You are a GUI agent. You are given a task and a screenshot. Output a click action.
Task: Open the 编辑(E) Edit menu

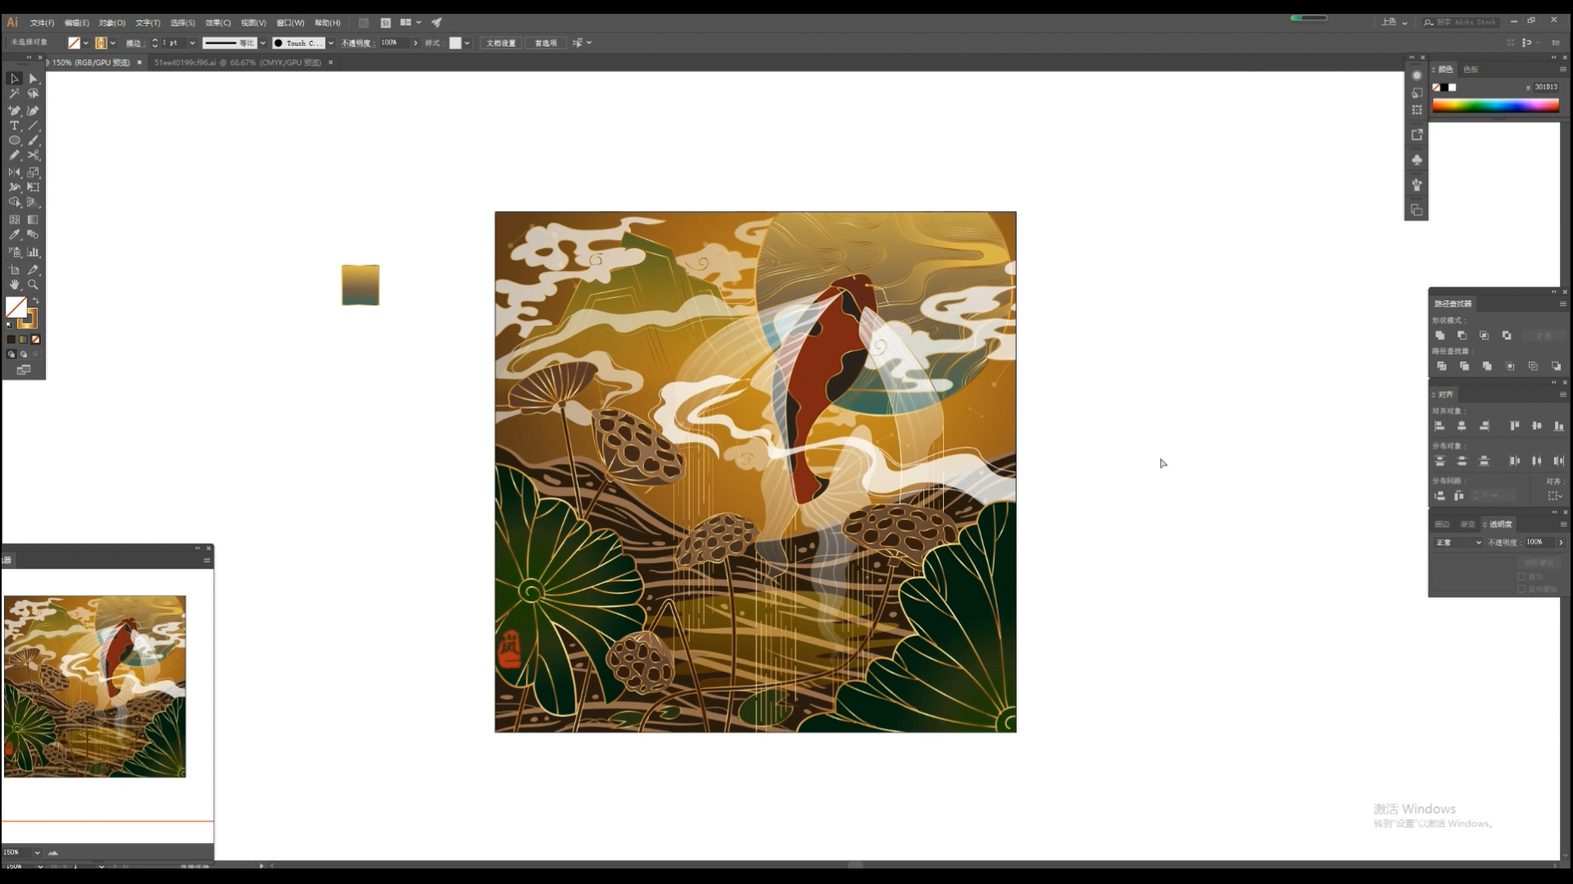[76, 23]
